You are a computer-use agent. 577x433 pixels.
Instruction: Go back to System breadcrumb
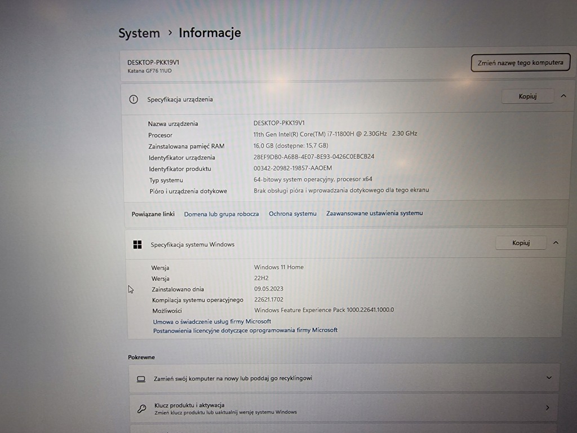(x=139, y=33)
